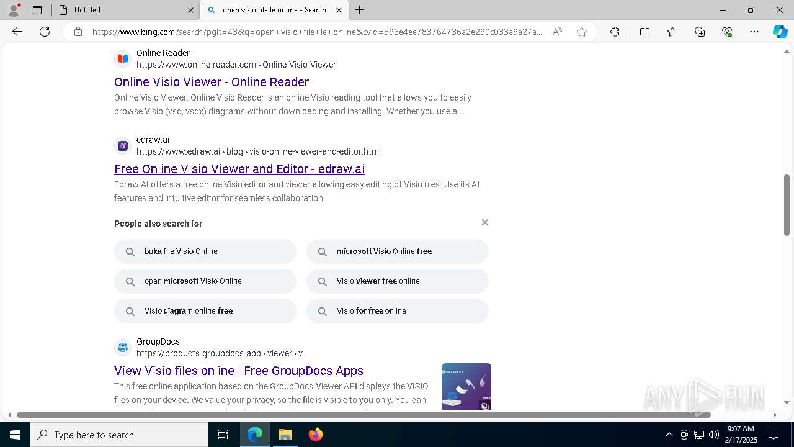
Task: Search 'Visio for free online' suggestion
Action: coord(398,311)
